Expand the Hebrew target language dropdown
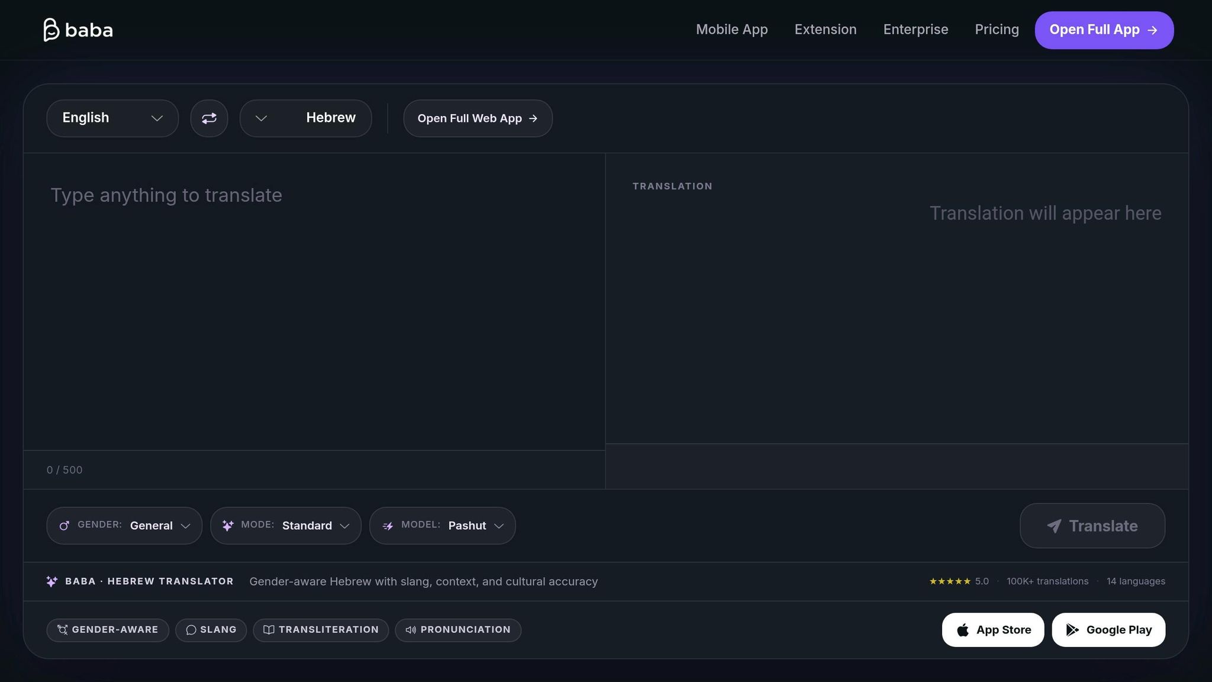This screenshot has height=682, width=1212. point(305,118)
